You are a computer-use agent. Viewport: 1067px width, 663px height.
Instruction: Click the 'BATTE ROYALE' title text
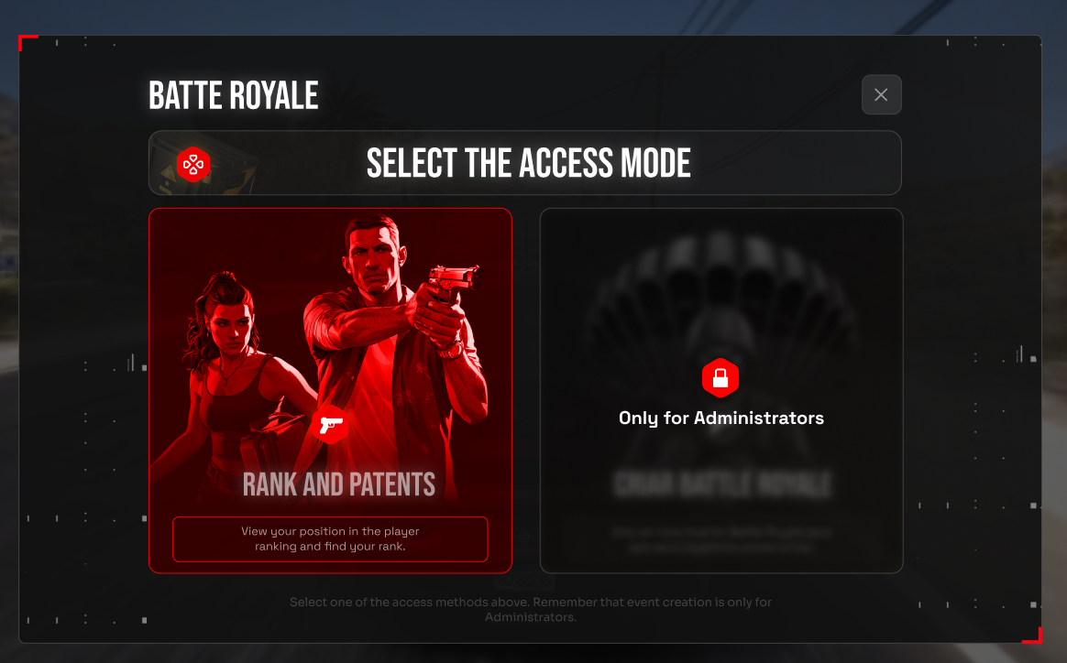coord(234,95)
